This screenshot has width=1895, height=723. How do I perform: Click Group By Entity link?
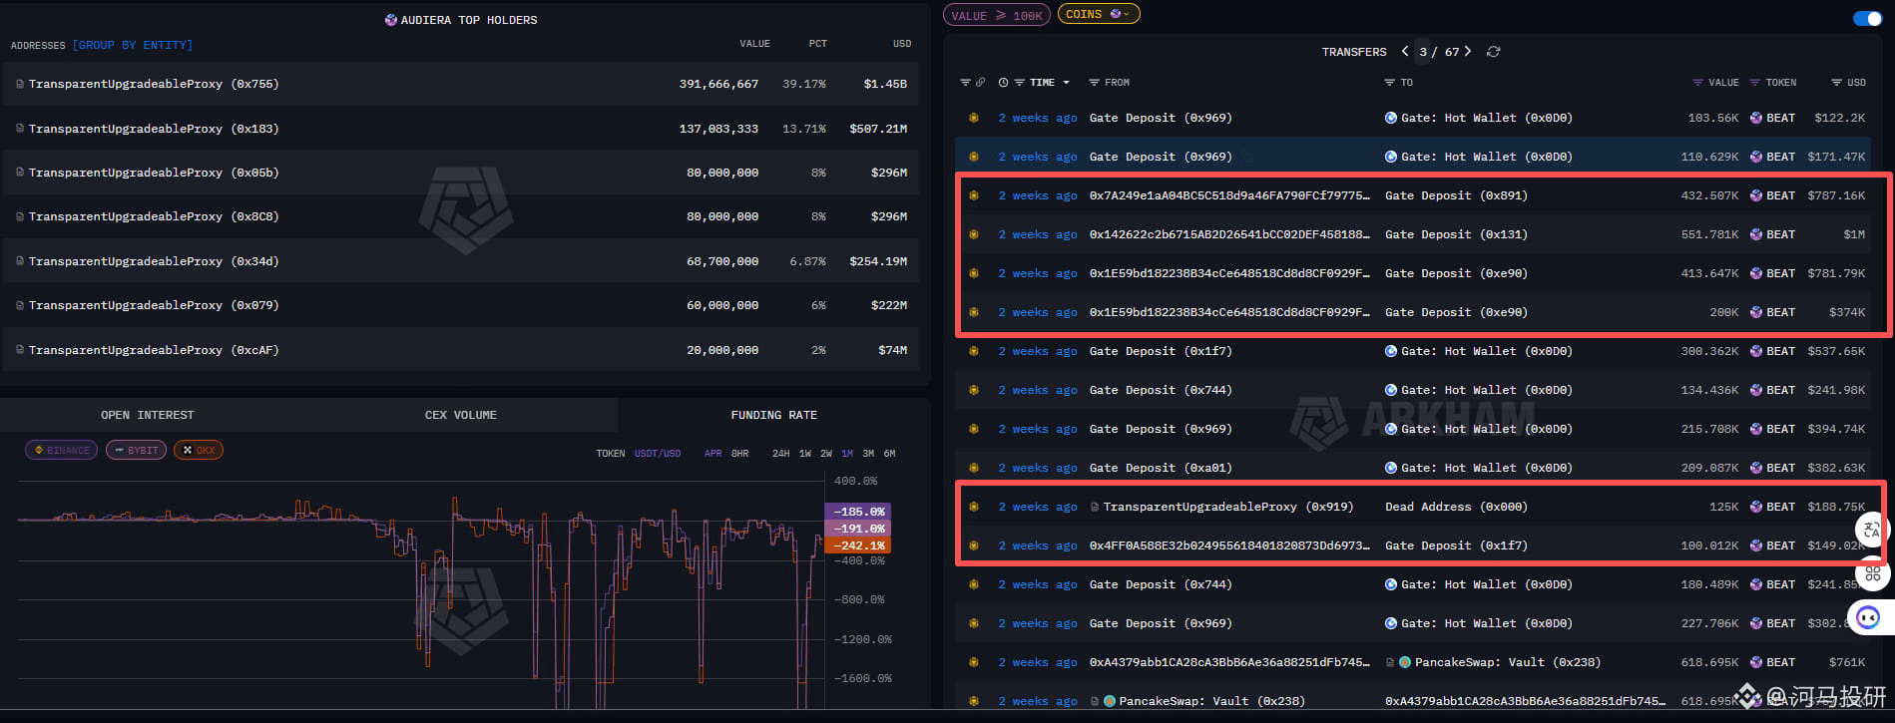pyautogui.click(x=133, y=45)
